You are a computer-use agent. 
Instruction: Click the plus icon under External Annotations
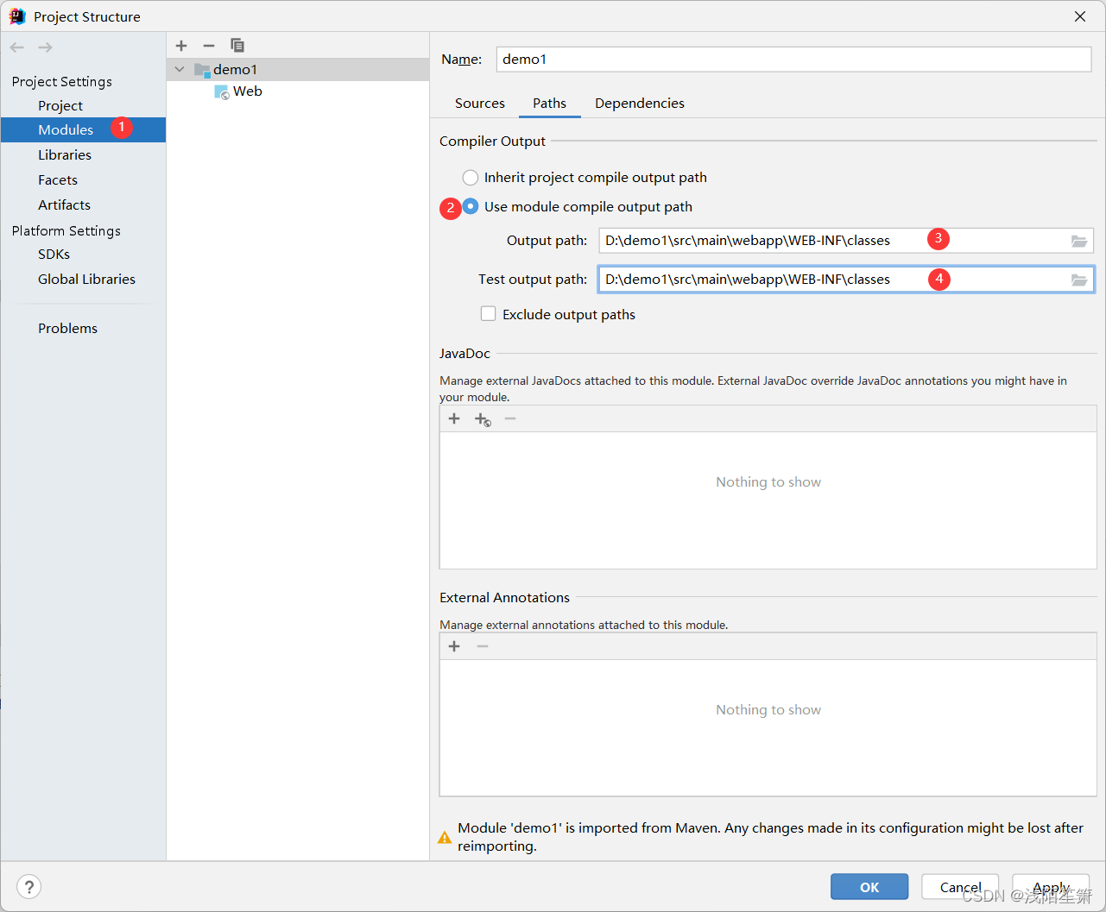(x=454, y=645)
